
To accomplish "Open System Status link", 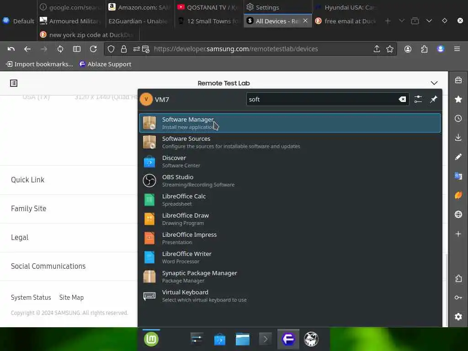I will click(x=31, y=298).
